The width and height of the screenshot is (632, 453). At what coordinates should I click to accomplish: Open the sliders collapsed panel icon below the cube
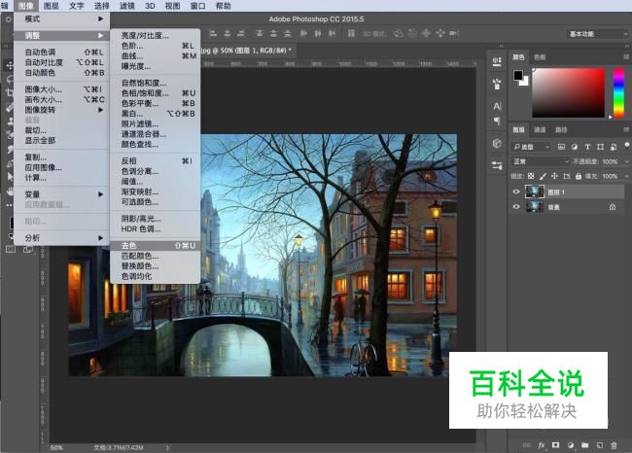pos(497,165)
